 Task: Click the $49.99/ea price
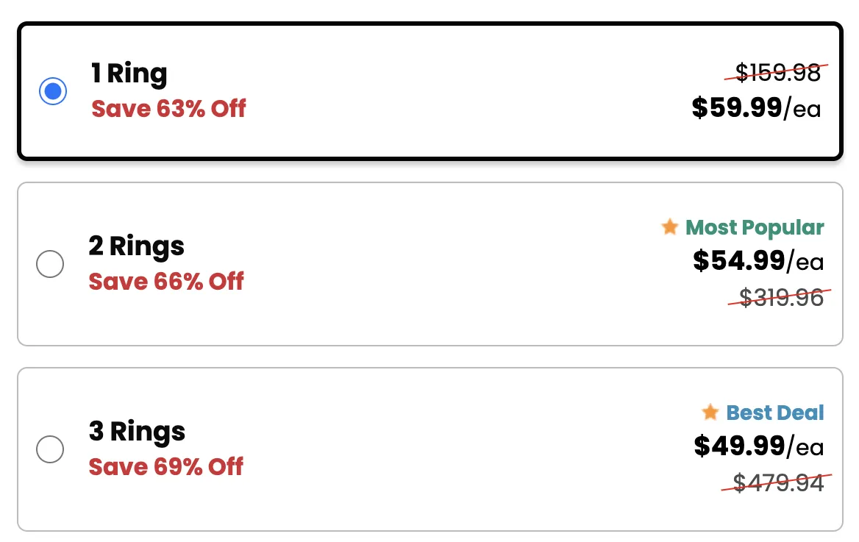click(x=759, y=446)
